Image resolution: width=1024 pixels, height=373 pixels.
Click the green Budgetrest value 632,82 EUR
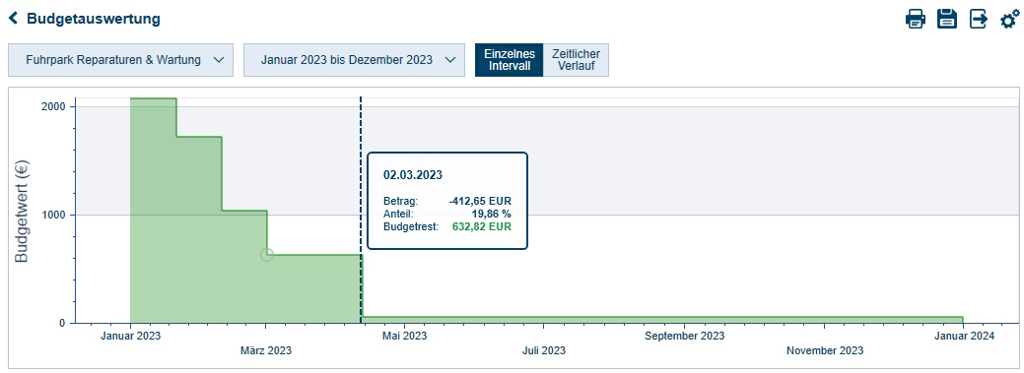482,226
